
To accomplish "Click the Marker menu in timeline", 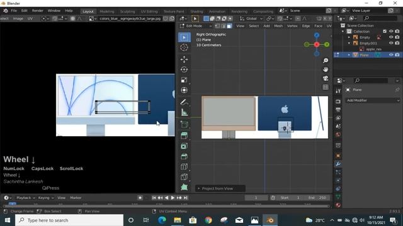I will 76,198.
